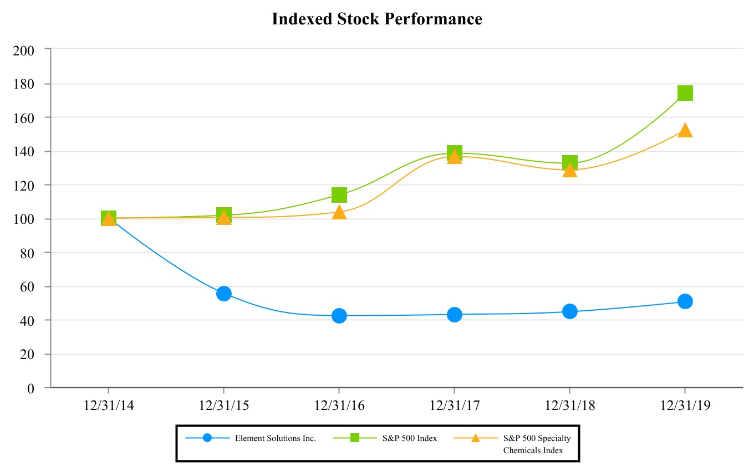Click the blue circle swatch in the legend

(207, 438)
